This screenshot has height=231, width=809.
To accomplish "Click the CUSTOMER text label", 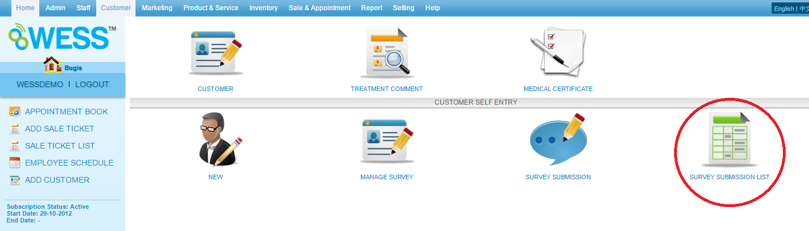I will pyautogui.click(x=215, y=89).
